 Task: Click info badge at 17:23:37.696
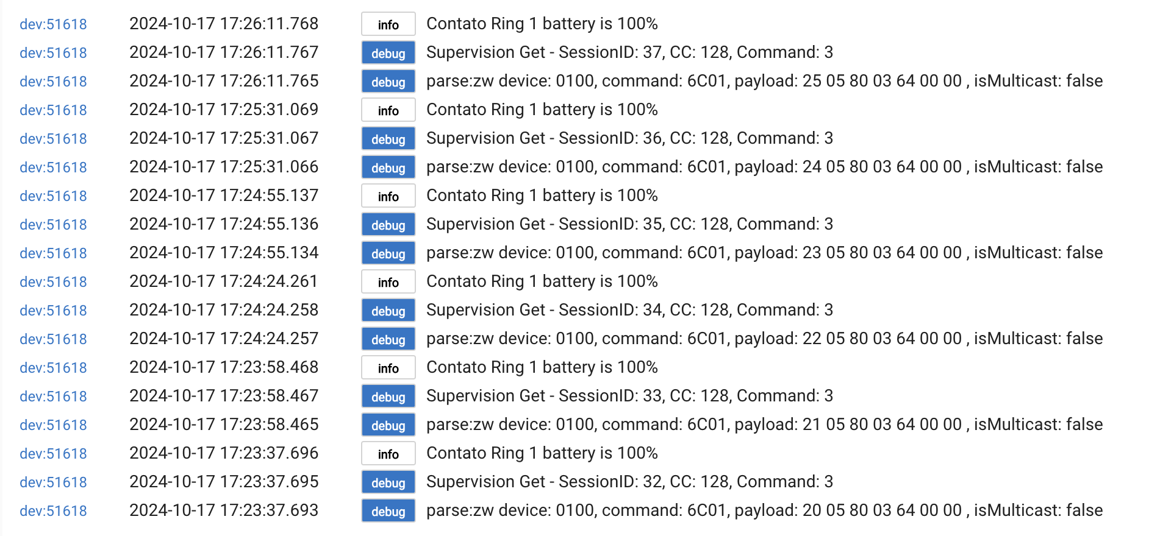pyautogui.click(x=388, y=454)
